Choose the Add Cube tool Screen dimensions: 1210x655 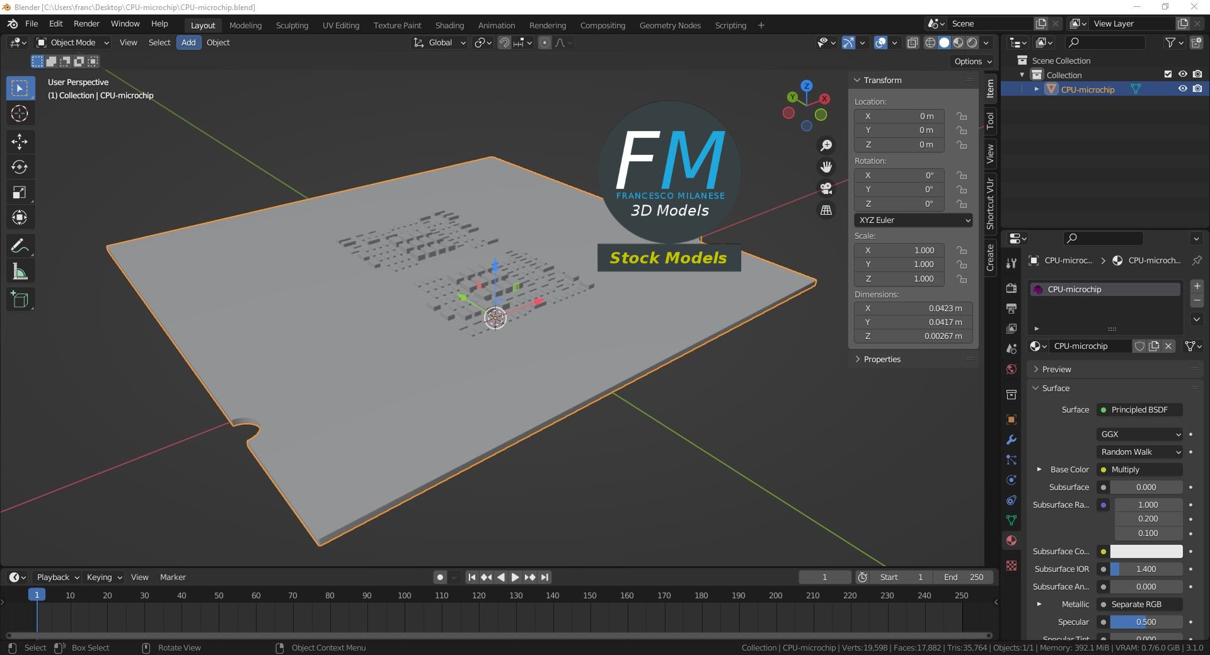click(x=20, y=300)
